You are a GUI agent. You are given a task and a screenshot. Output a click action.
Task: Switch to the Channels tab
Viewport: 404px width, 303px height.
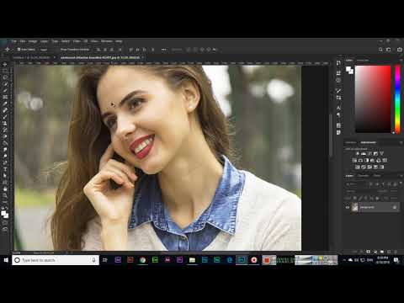(364, 176)
